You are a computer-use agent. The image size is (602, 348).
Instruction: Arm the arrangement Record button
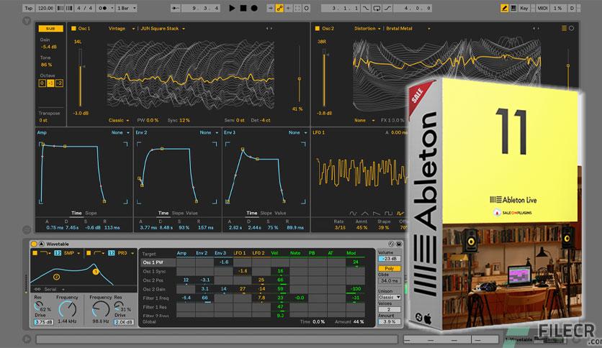point(254,8)
